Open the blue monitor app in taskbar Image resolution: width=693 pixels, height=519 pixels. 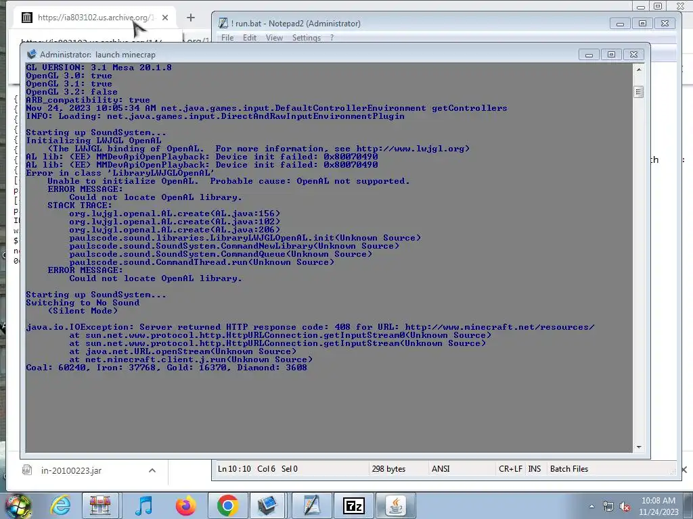[268, 505]
